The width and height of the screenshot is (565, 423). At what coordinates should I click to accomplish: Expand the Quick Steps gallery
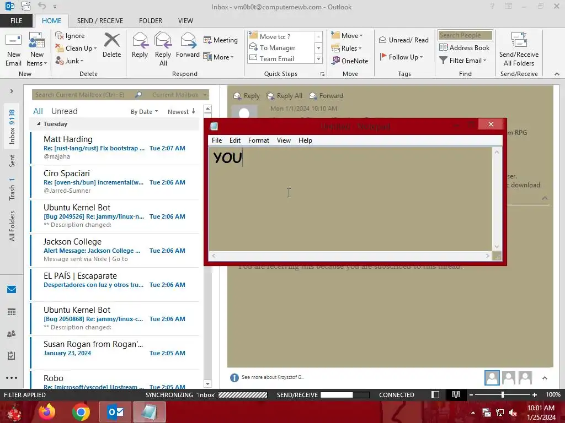(318, 58)
